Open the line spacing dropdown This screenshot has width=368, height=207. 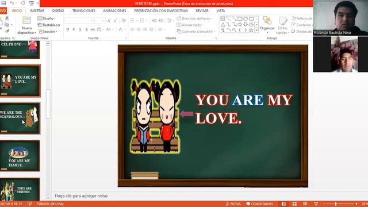click(x=170, y=21)
